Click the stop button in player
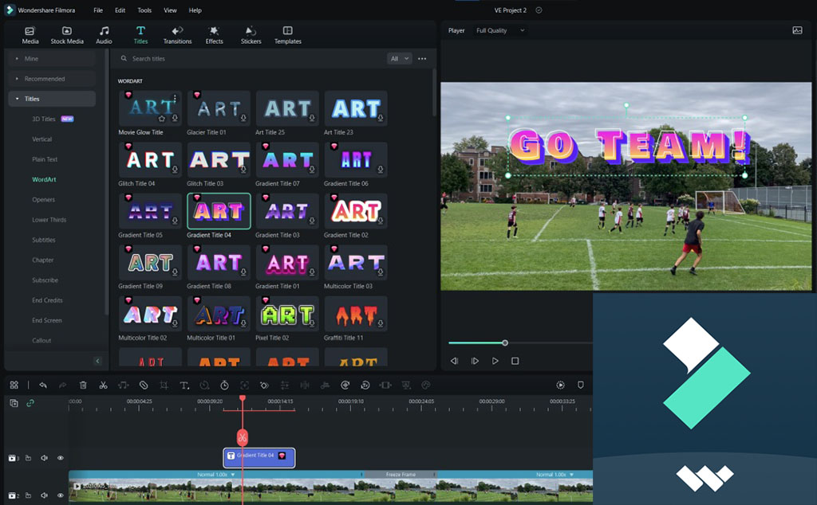The image size is (817, 505). click(515, 361)
